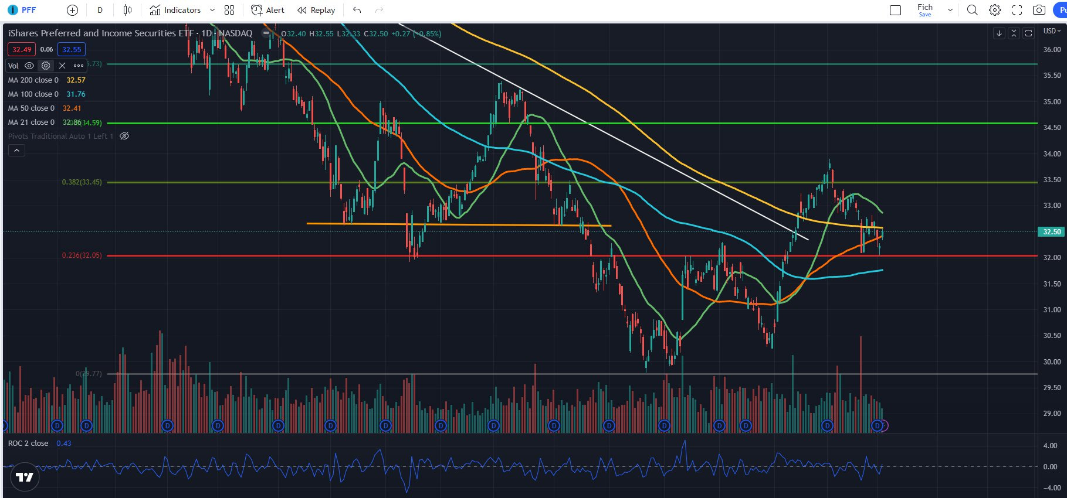Image resolution: width=1067 pixels, height=498 pixels.
Task: Select the MA 21 close 0 legend
Action: (x=31, y=122)
